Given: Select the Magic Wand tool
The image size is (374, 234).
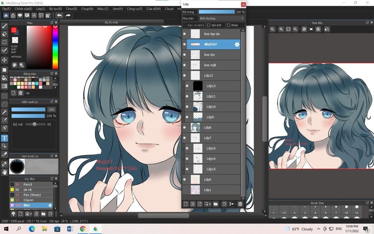Looking at the screenshot, I should coord(4,112).
